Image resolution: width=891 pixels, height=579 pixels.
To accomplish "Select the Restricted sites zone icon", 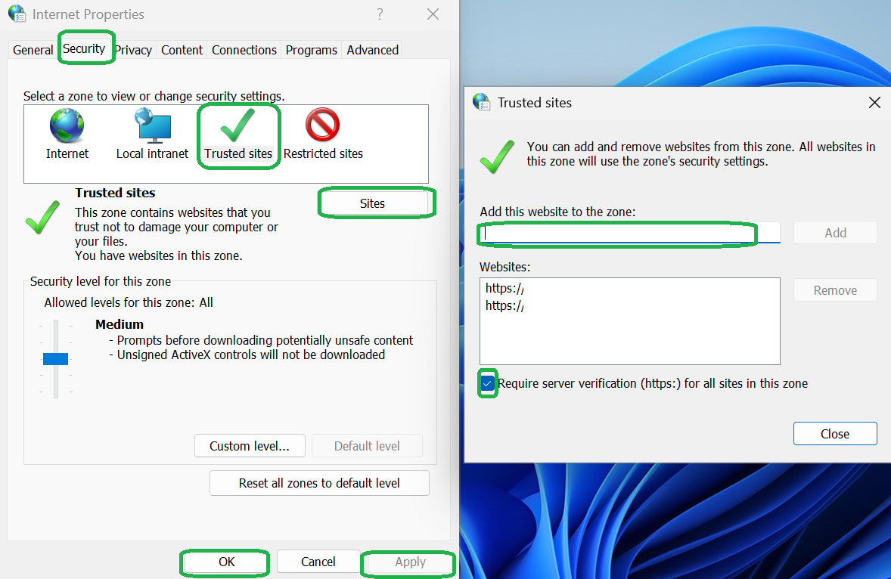I will (323, 125).
